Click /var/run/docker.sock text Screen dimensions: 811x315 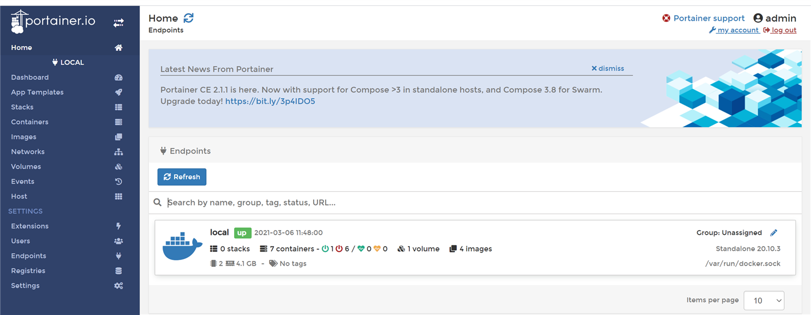pyautogui.click(x=743, y=263)
